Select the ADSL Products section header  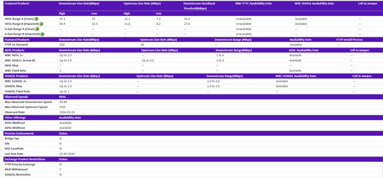tap(15, 50)
